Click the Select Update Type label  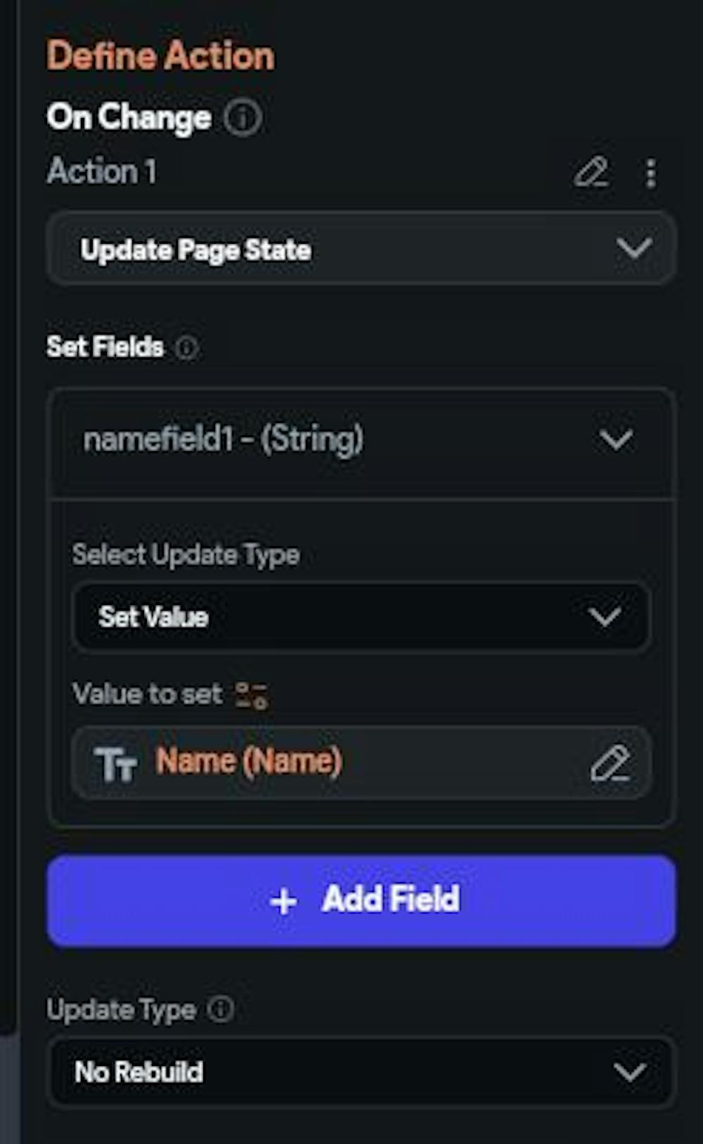point(186,555)
